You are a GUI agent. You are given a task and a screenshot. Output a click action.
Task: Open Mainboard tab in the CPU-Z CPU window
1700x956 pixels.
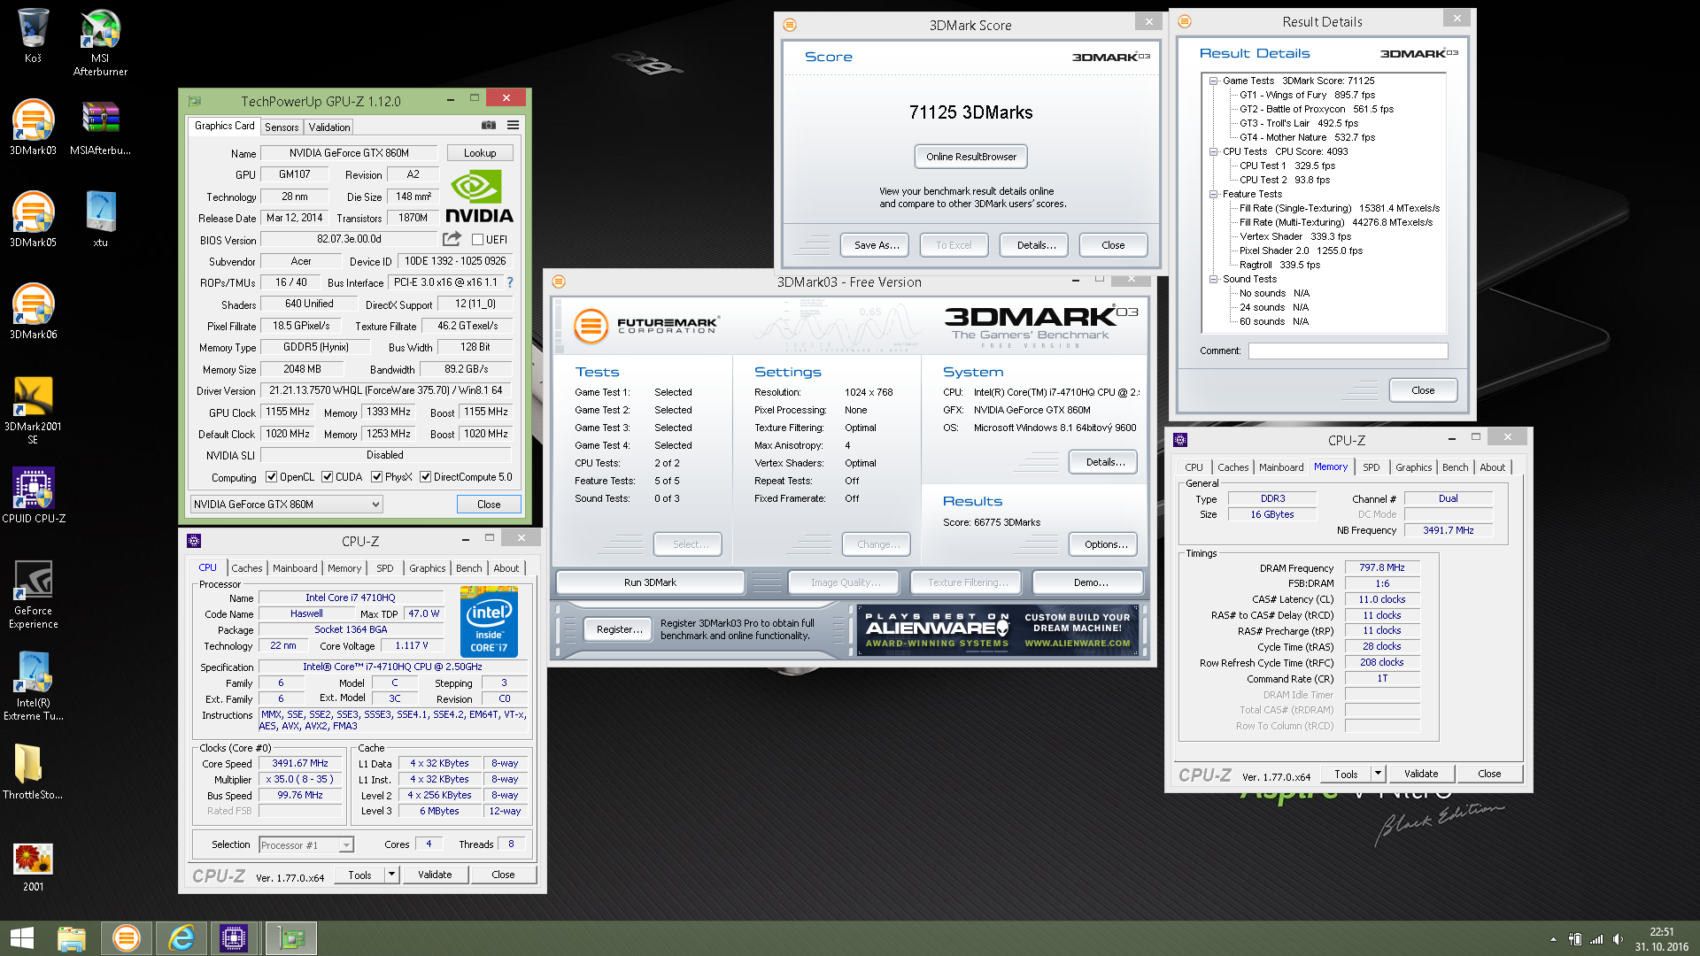click(x=295, y=568)
